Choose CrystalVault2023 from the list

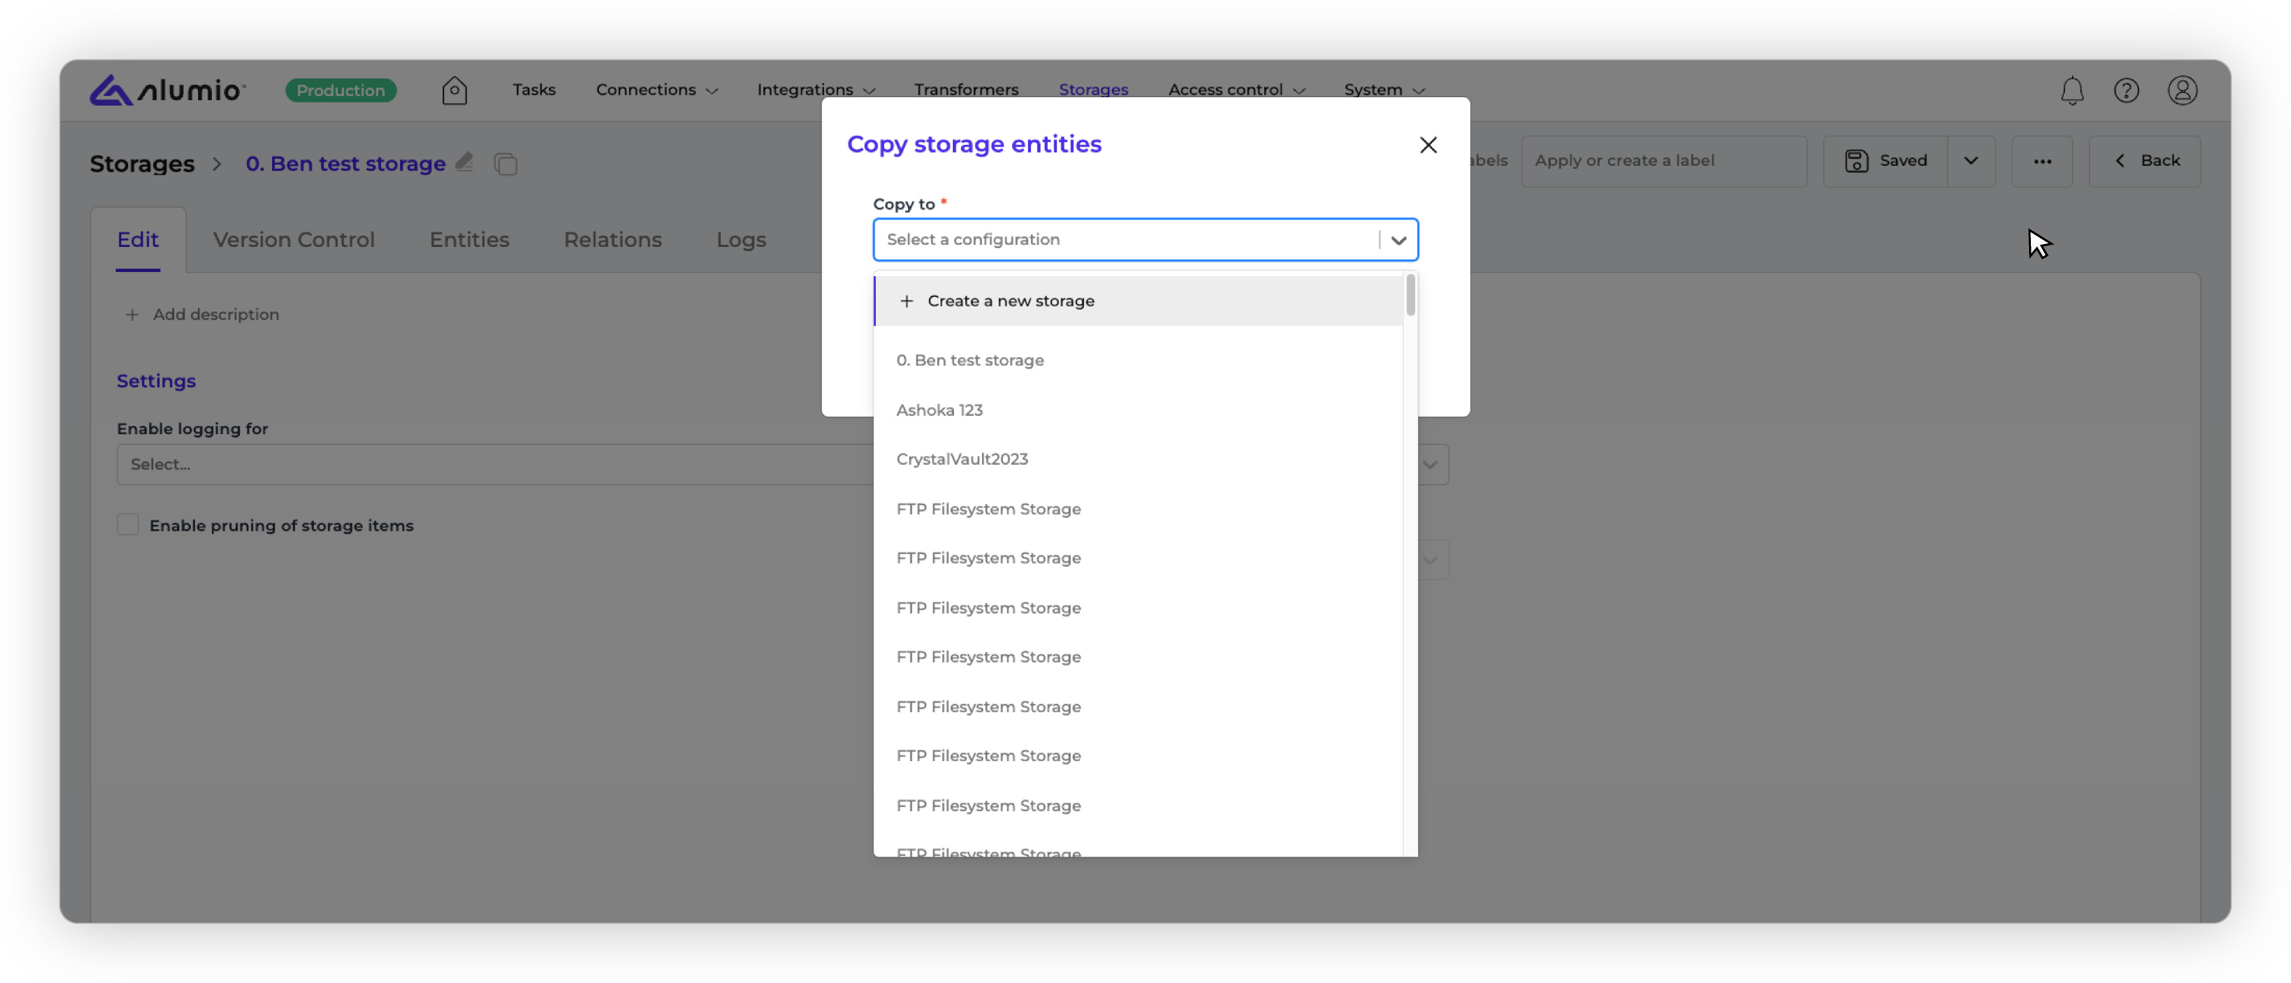click(x=961, y=459)
